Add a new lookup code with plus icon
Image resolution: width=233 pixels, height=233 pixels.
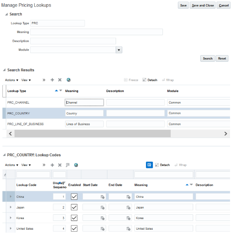tap(52, 165)
